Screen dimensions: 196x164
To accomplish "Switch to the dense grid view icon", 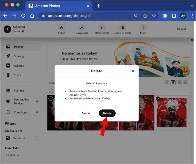I will (173, 83).
